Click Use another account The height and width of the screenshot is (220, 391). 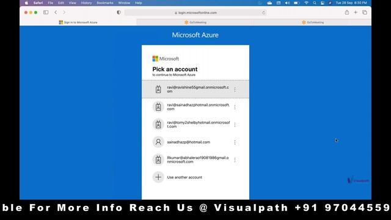coord(195,177)
